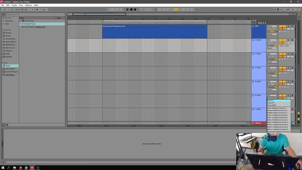Select Sounds category in browser
This screenshot has height=170, width=302.
pyautogui.click(x=8, y=33)
